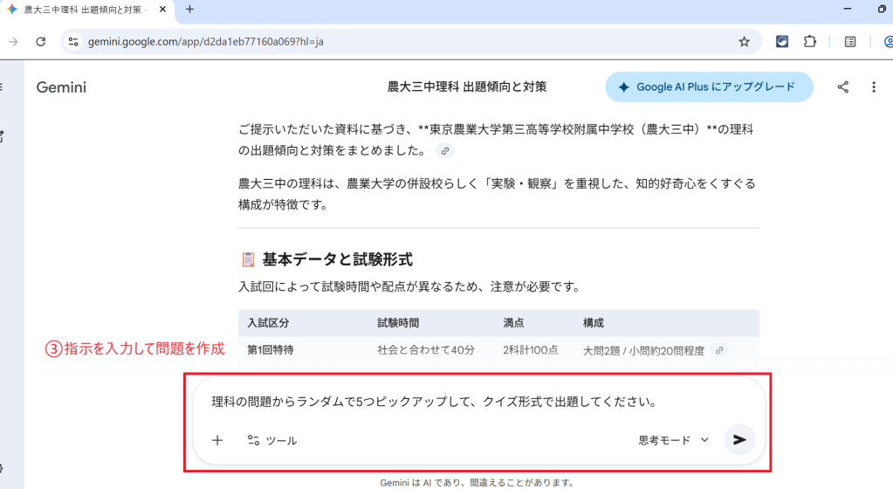Open the three-dot more options menu
The image size is (893, 489).
[874, 87]
